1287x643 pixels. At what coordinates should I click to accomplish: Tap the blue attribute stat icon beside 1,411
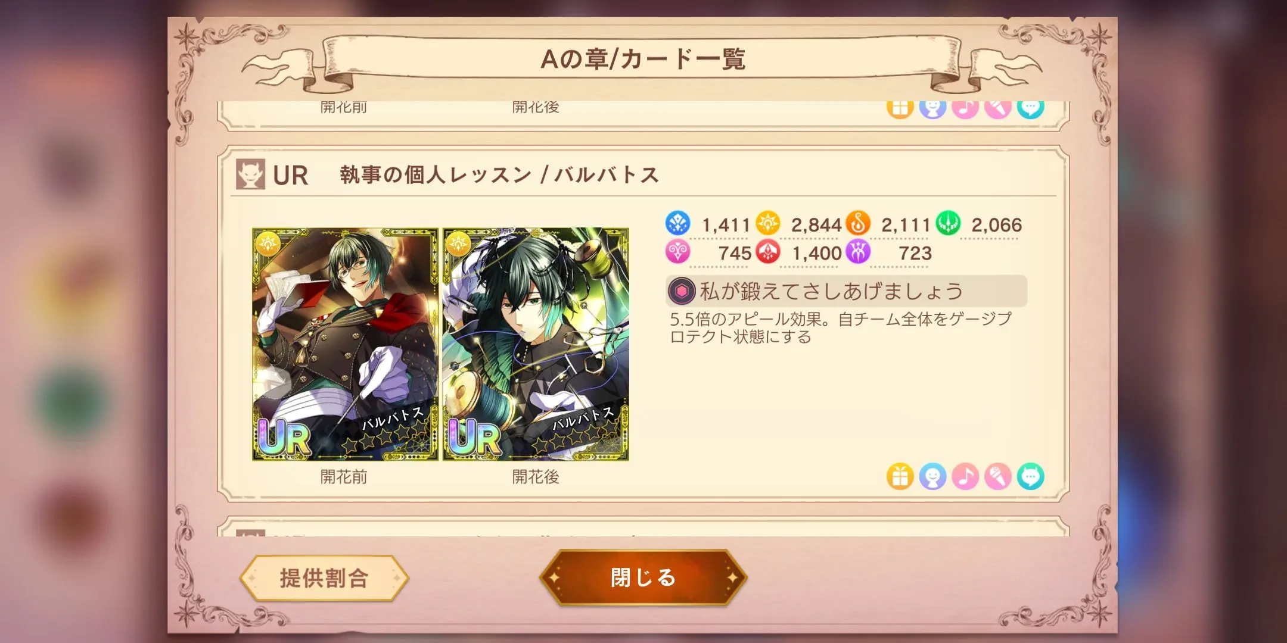(x=677, y=223)
